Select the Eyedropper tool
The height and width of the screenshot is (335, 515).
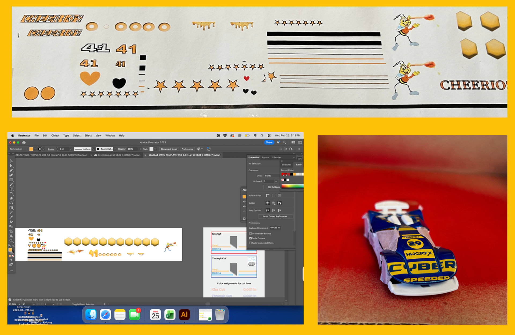11,217
